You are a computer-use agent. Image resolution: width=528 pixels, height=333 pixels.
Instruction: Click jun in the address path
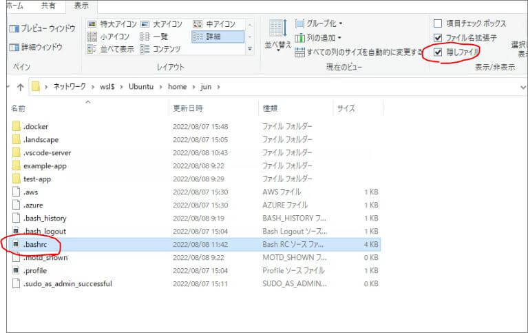click(206, 87)
